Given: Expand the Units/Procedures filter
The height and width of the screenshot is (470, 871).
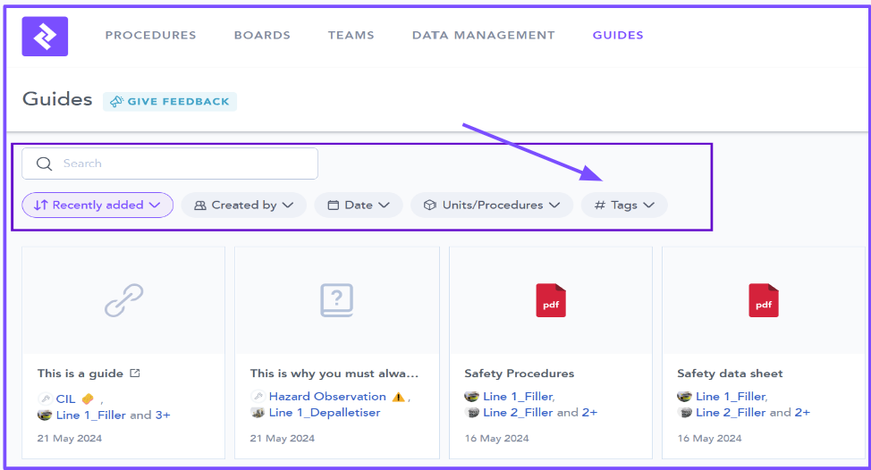Looking at the screenshot, I should (x=492, y=205).
